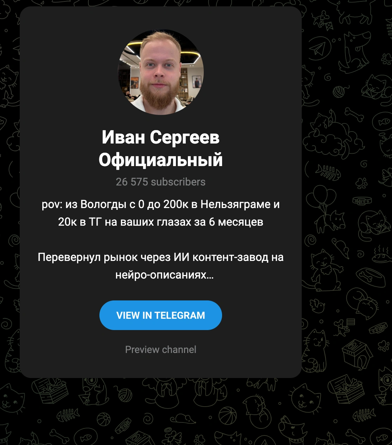Open the channel with View in Telegram
The height and width of the screenshot is (445, 392).
pos(161,315)
